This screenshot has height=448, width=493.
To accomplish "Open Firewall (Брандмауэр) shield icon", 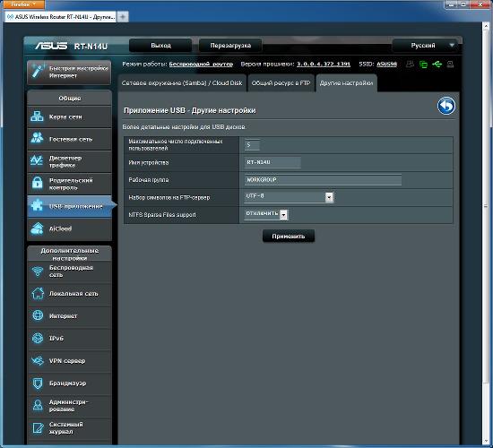I will [38, 383].
